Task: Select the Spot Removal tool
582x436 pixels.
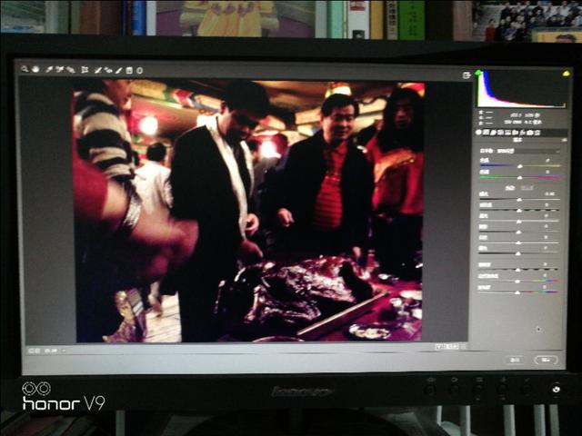Action: point(98,70)
